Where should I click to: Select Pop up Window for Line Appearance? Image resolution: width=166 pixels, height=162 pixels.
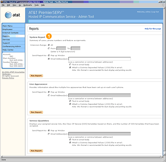[49, 92]
